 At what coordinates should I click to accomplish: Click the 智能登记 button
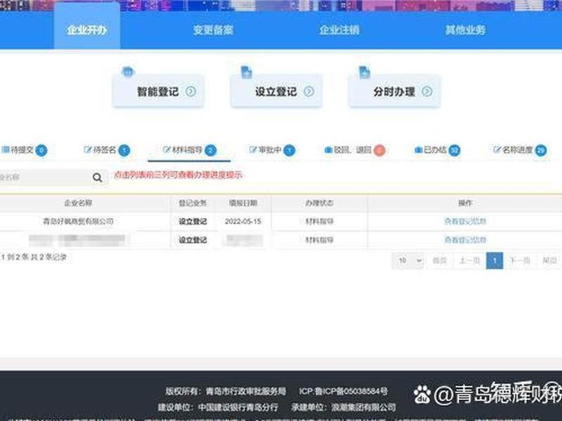click(x=158, y=91)
